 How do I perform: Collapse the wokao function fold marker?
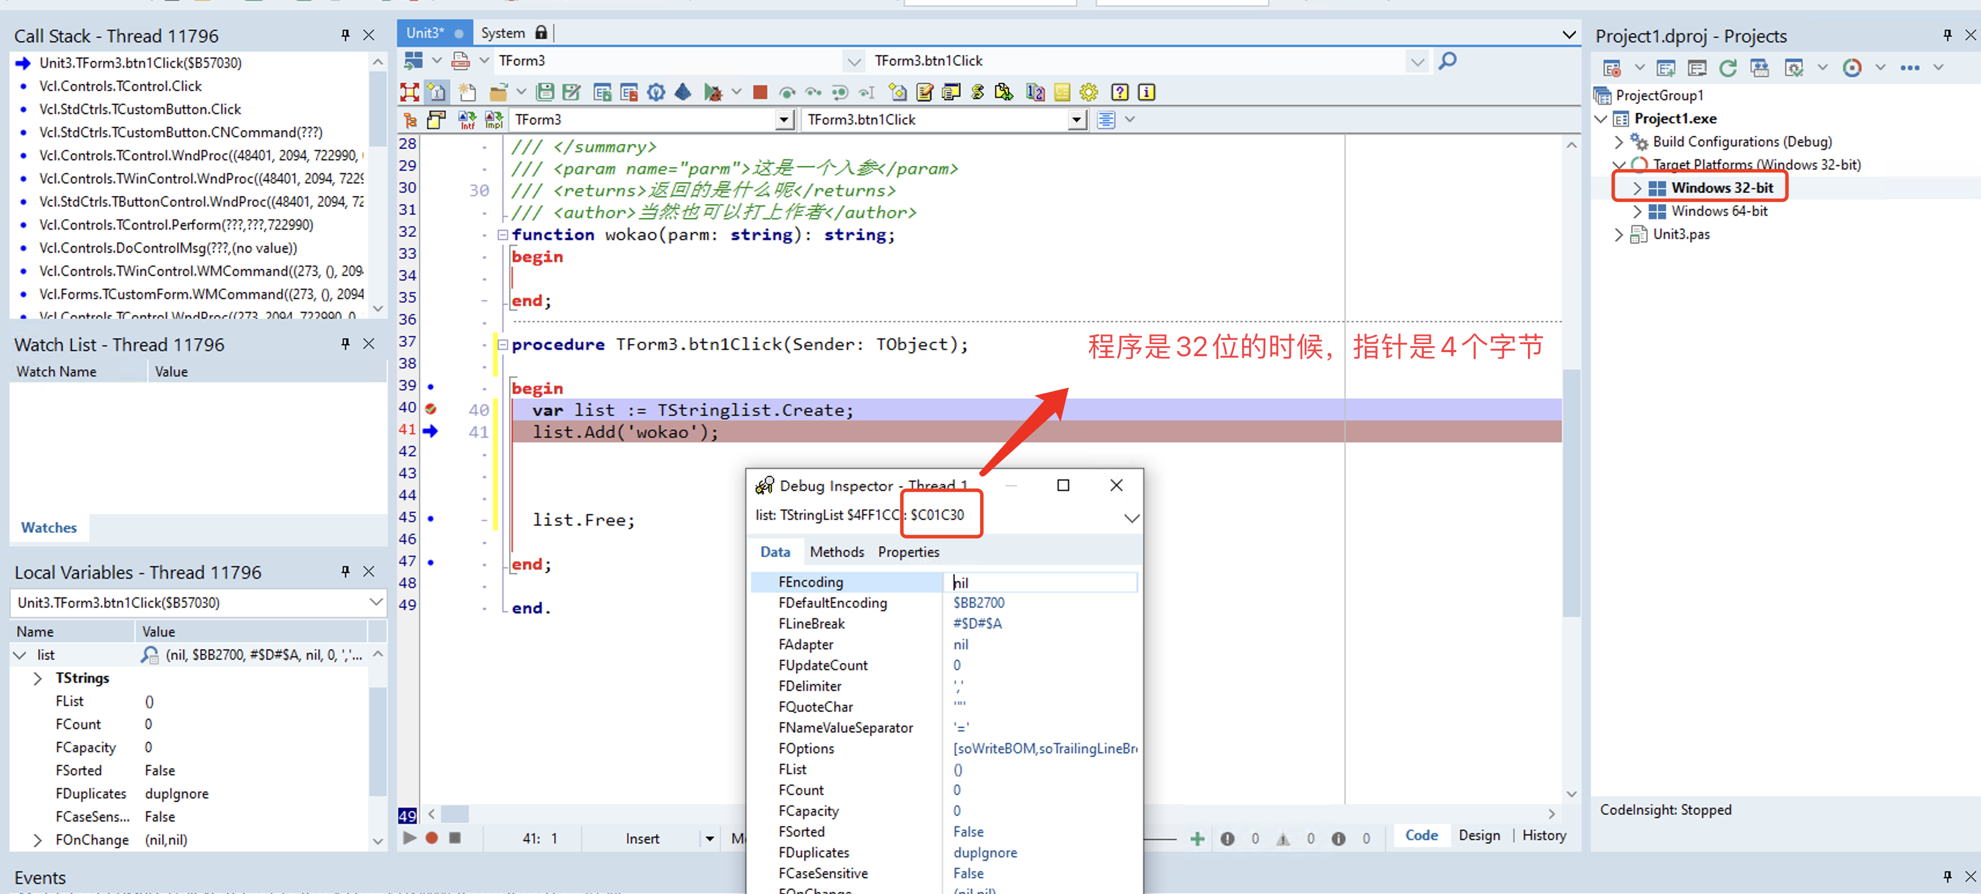502,234
